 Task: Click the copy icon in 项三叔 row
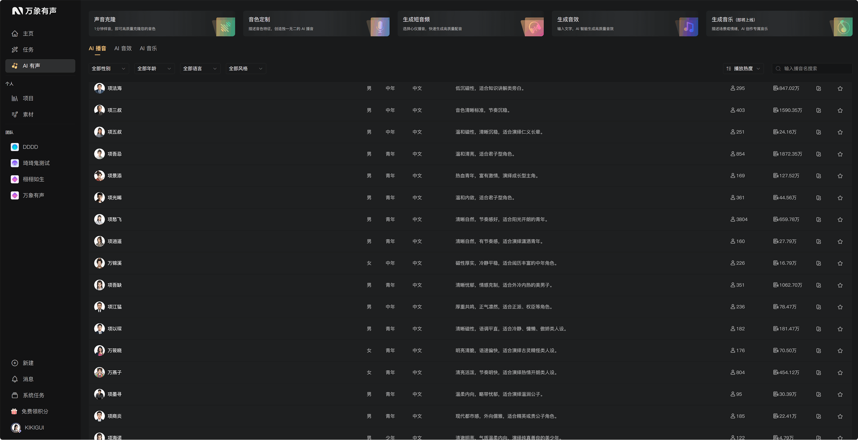[x=818, y=111]
